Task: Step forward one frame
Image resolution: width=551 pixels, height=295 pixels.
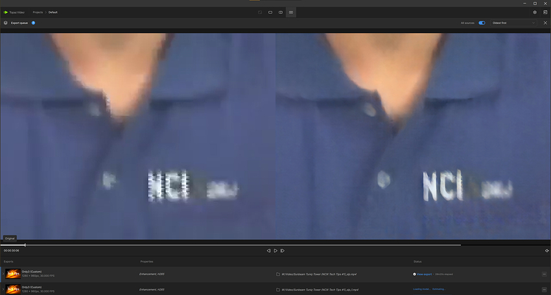Action: coord(283,251)
